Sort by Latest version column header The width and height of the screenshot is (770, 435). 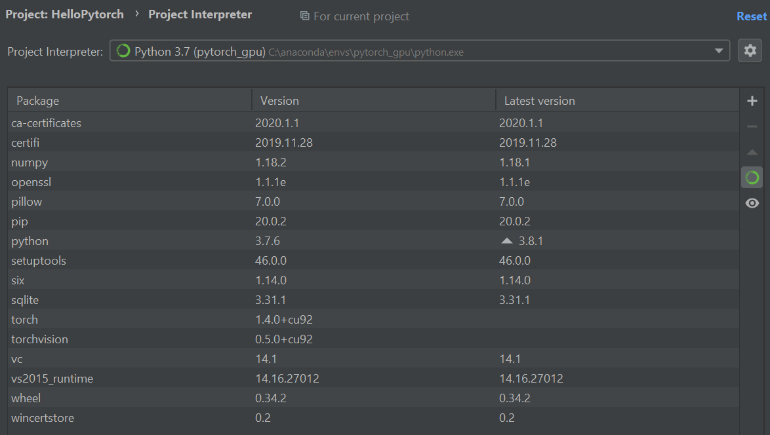[x=618, y=100]
